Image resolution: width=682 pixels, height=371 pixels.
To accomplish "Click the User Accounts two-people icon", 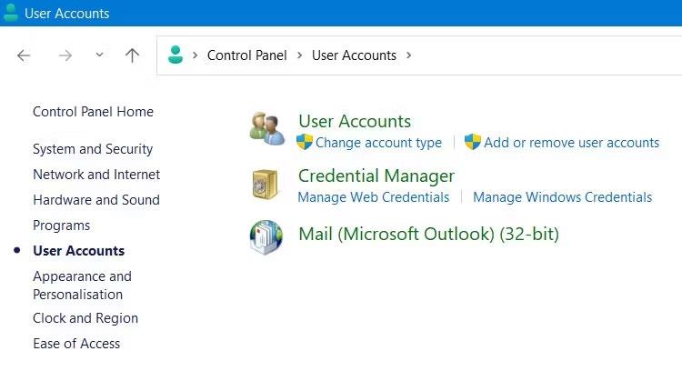I will [x=267, y=129].
